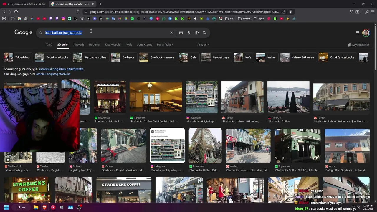Bookmark this page from the address bar

78,12
